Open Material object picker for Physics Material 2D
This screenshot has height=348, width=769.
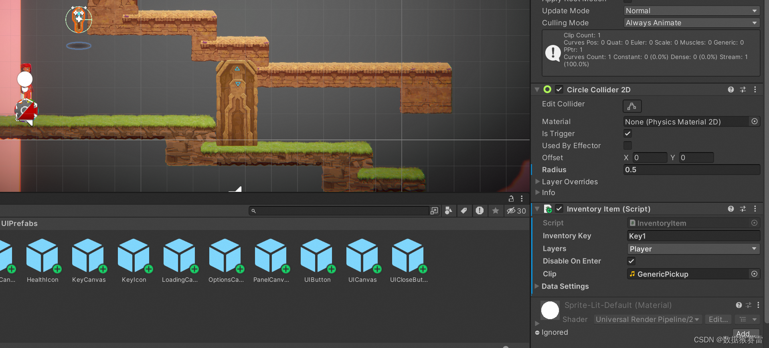(x=755, y=121)
